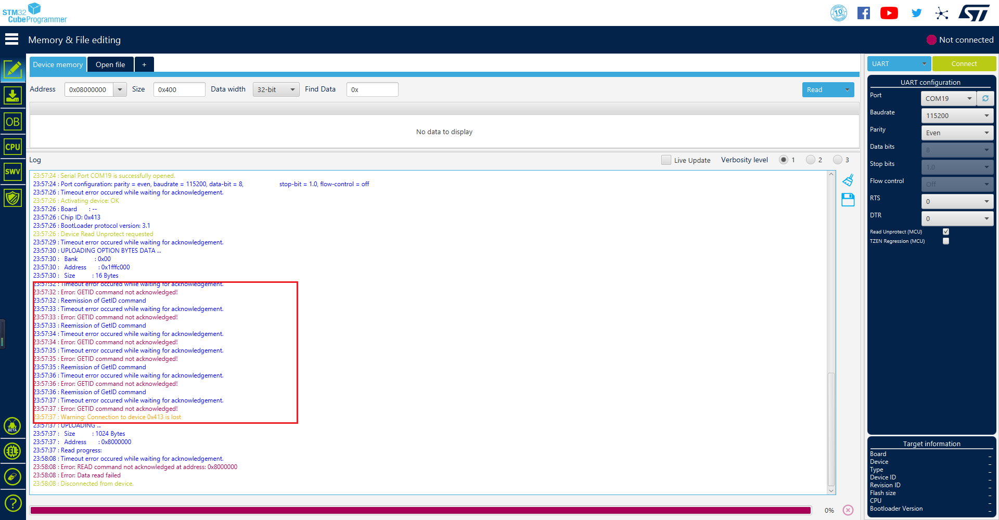
Task: Switch to the Device memory tab
Action: coord(58,64)
